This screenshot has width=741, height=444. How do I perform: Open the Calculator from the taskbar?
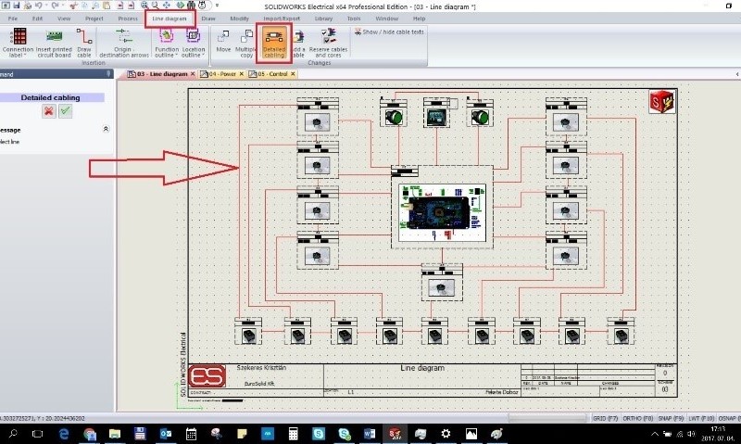click(293, 434)
